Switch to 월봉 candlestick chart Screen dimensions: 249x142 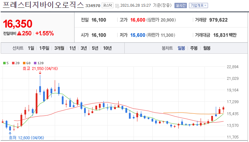207,48
